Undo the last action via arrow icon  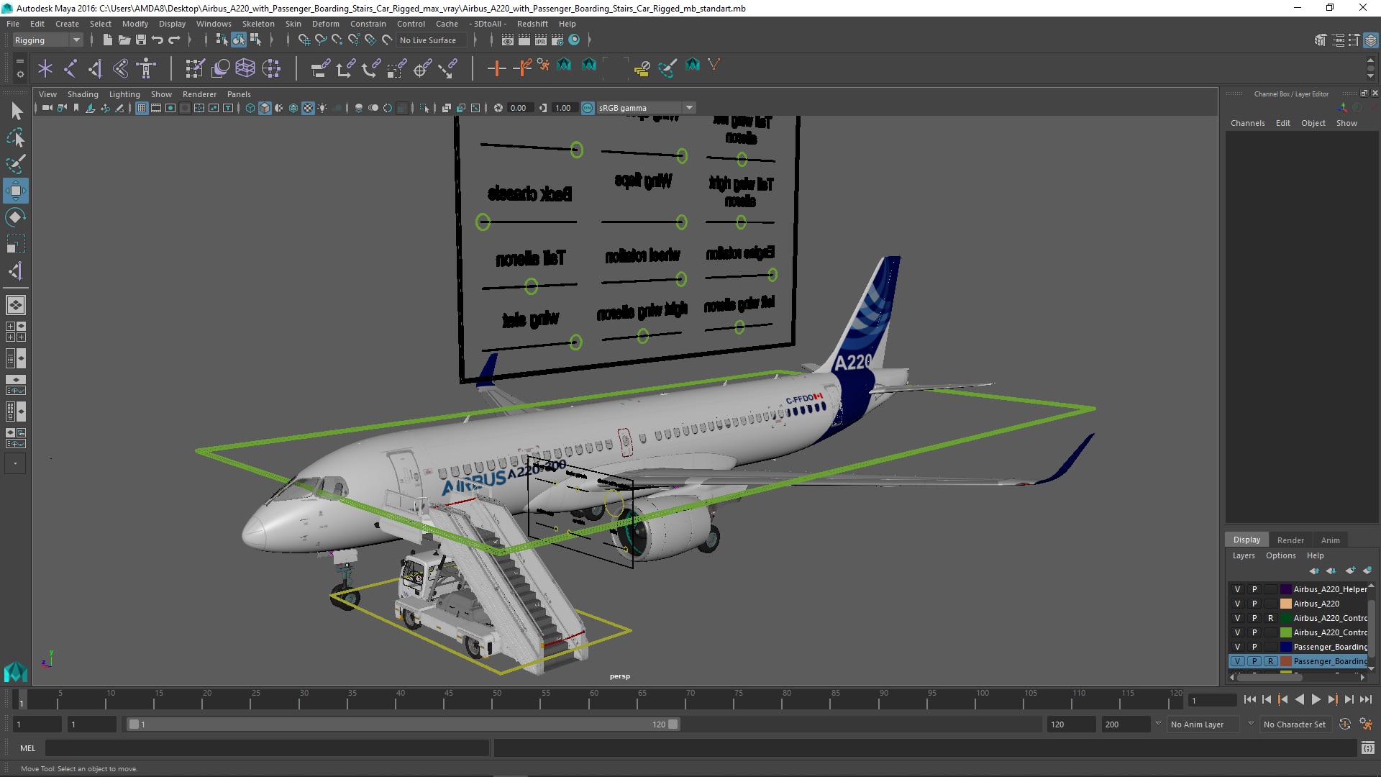point(158,40)
